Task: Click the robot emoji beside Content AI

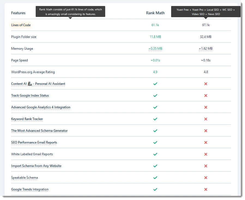Action: (x=30, y=84)
